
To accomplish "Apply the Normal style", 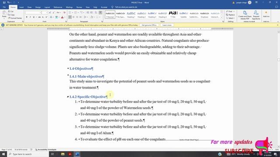I will pos(110,14).
